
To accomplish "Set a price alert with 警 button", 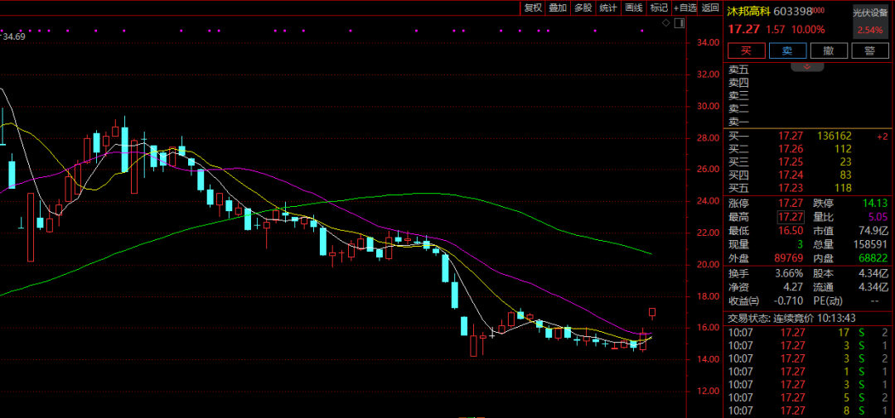I will [869, 50].
